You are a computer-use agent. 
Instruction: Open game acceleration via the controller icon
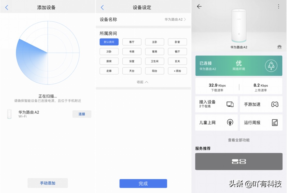click(x=275, y=104)
